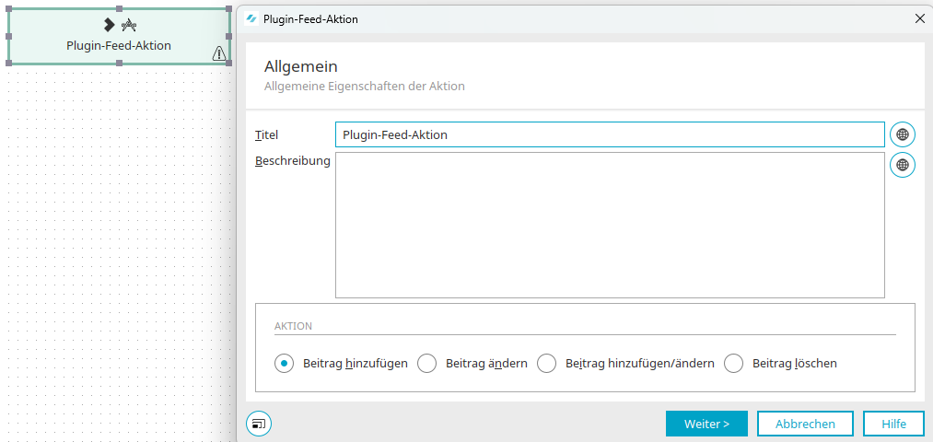
Task: Click the feed symbol icon on the node
Action: (129, 24)
